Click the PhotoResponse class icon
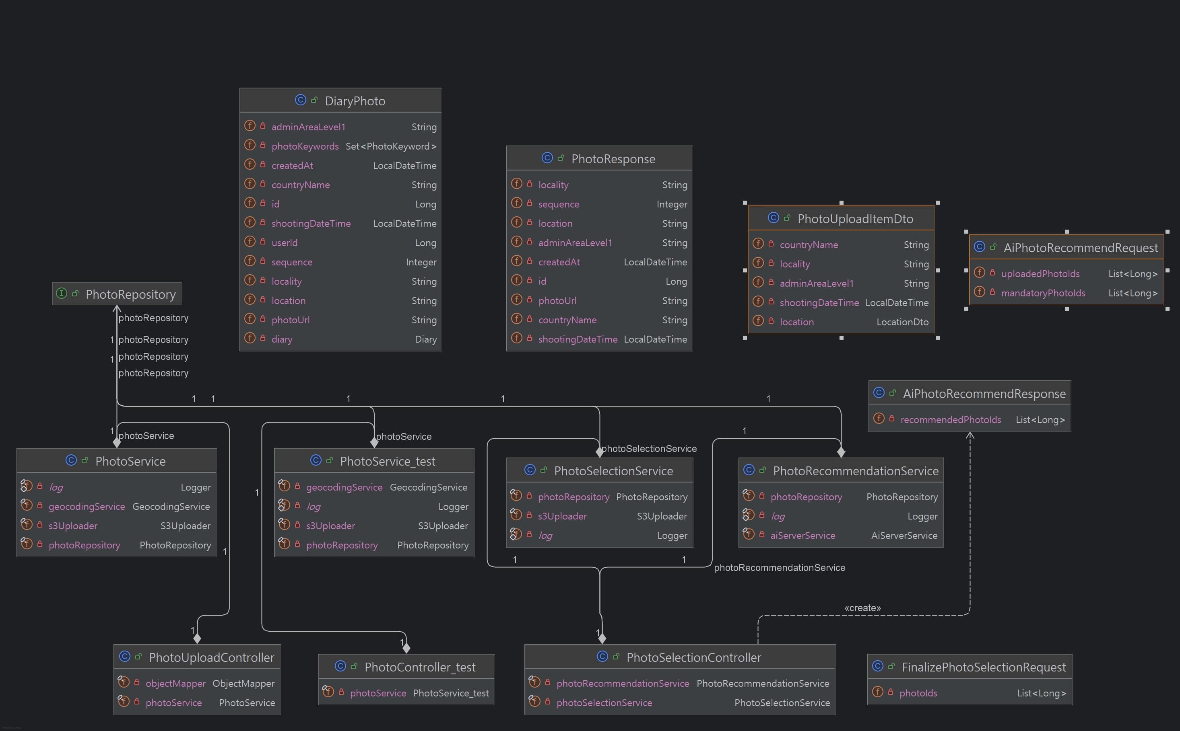 [x=547, y=158]
